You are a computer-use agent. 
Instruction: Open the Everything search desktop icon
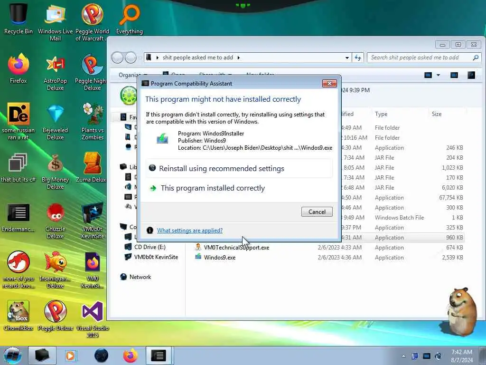(x=129, y=19)
